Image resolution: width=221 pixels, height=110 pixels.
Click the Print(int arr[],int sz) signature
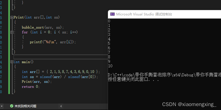pyautogui.click(x=37, y=17)
